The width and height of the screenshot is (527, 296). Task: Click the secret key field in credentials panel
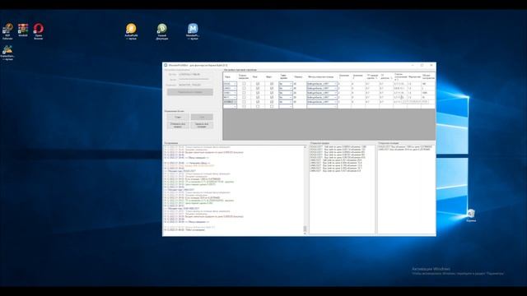(x=195, y=80)
